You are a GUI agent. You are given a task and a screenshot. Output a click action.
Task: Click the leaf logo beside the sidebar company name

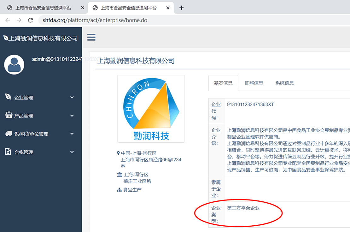tap(6, 39)
